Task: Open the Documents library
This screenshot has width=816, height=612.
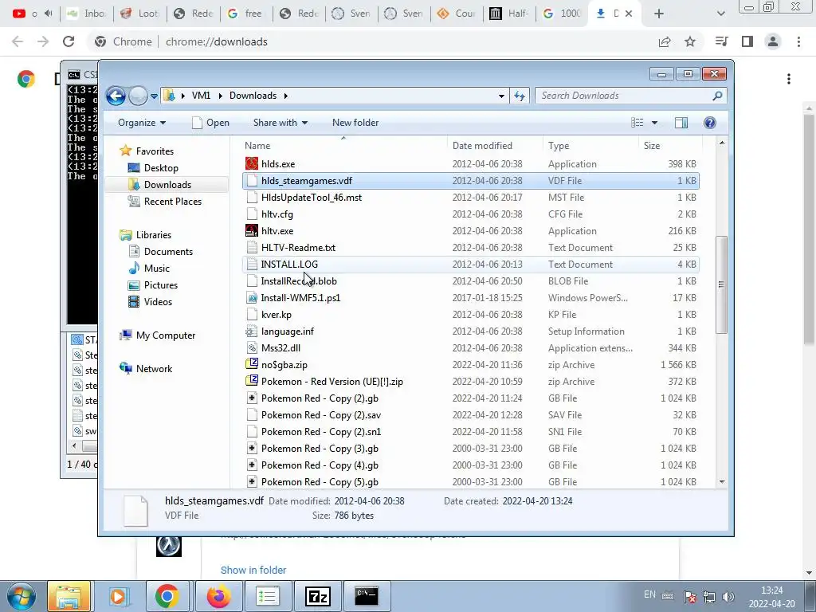Action: coord(168,252)
